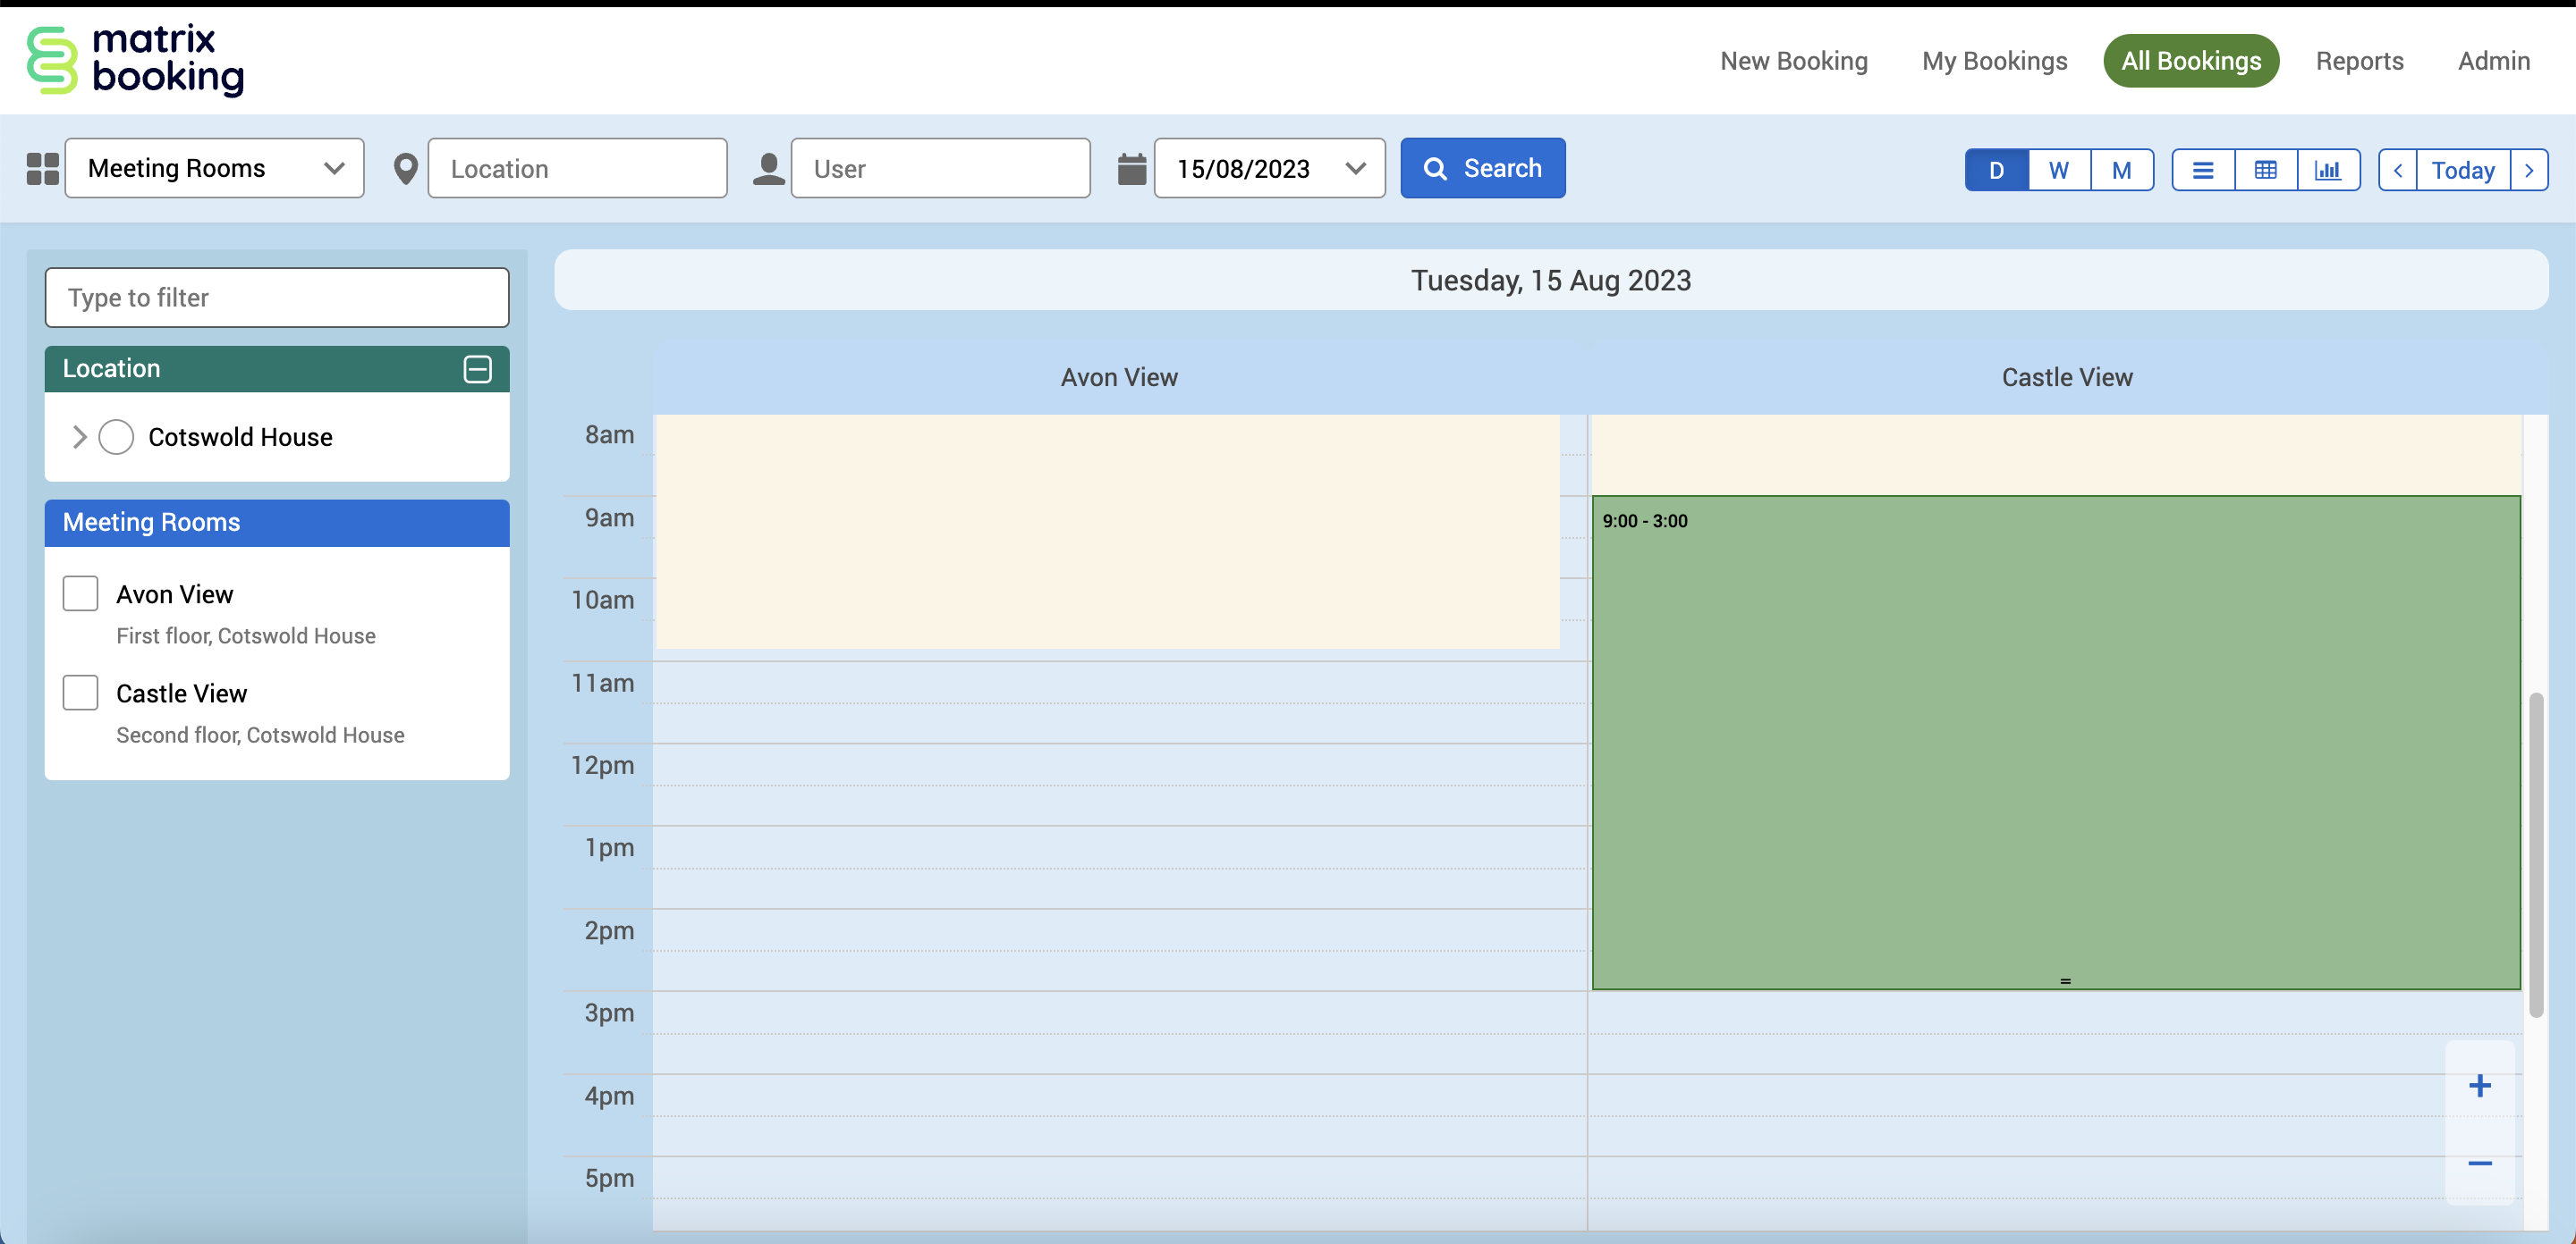2576x1244 pixels.
Task: Zoom out with the minus icon
Action: point(2479,1163)
